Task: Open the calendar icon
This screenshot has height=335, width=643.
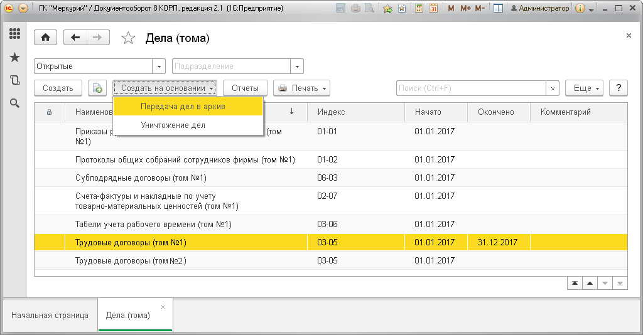Action: click(433, 8)
